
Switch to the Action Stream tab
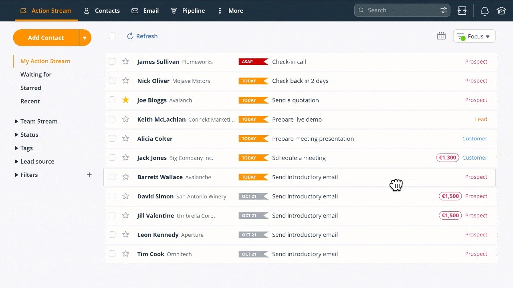coord(46,11)
